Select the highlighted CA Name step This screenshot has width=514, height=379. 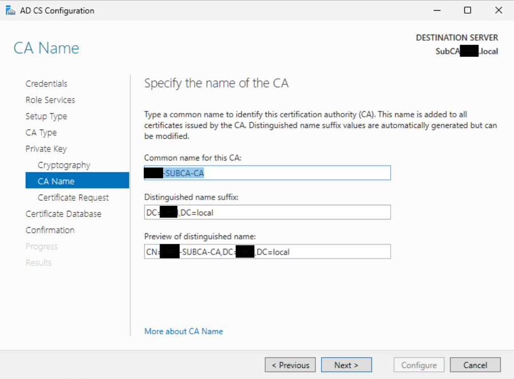56,181
